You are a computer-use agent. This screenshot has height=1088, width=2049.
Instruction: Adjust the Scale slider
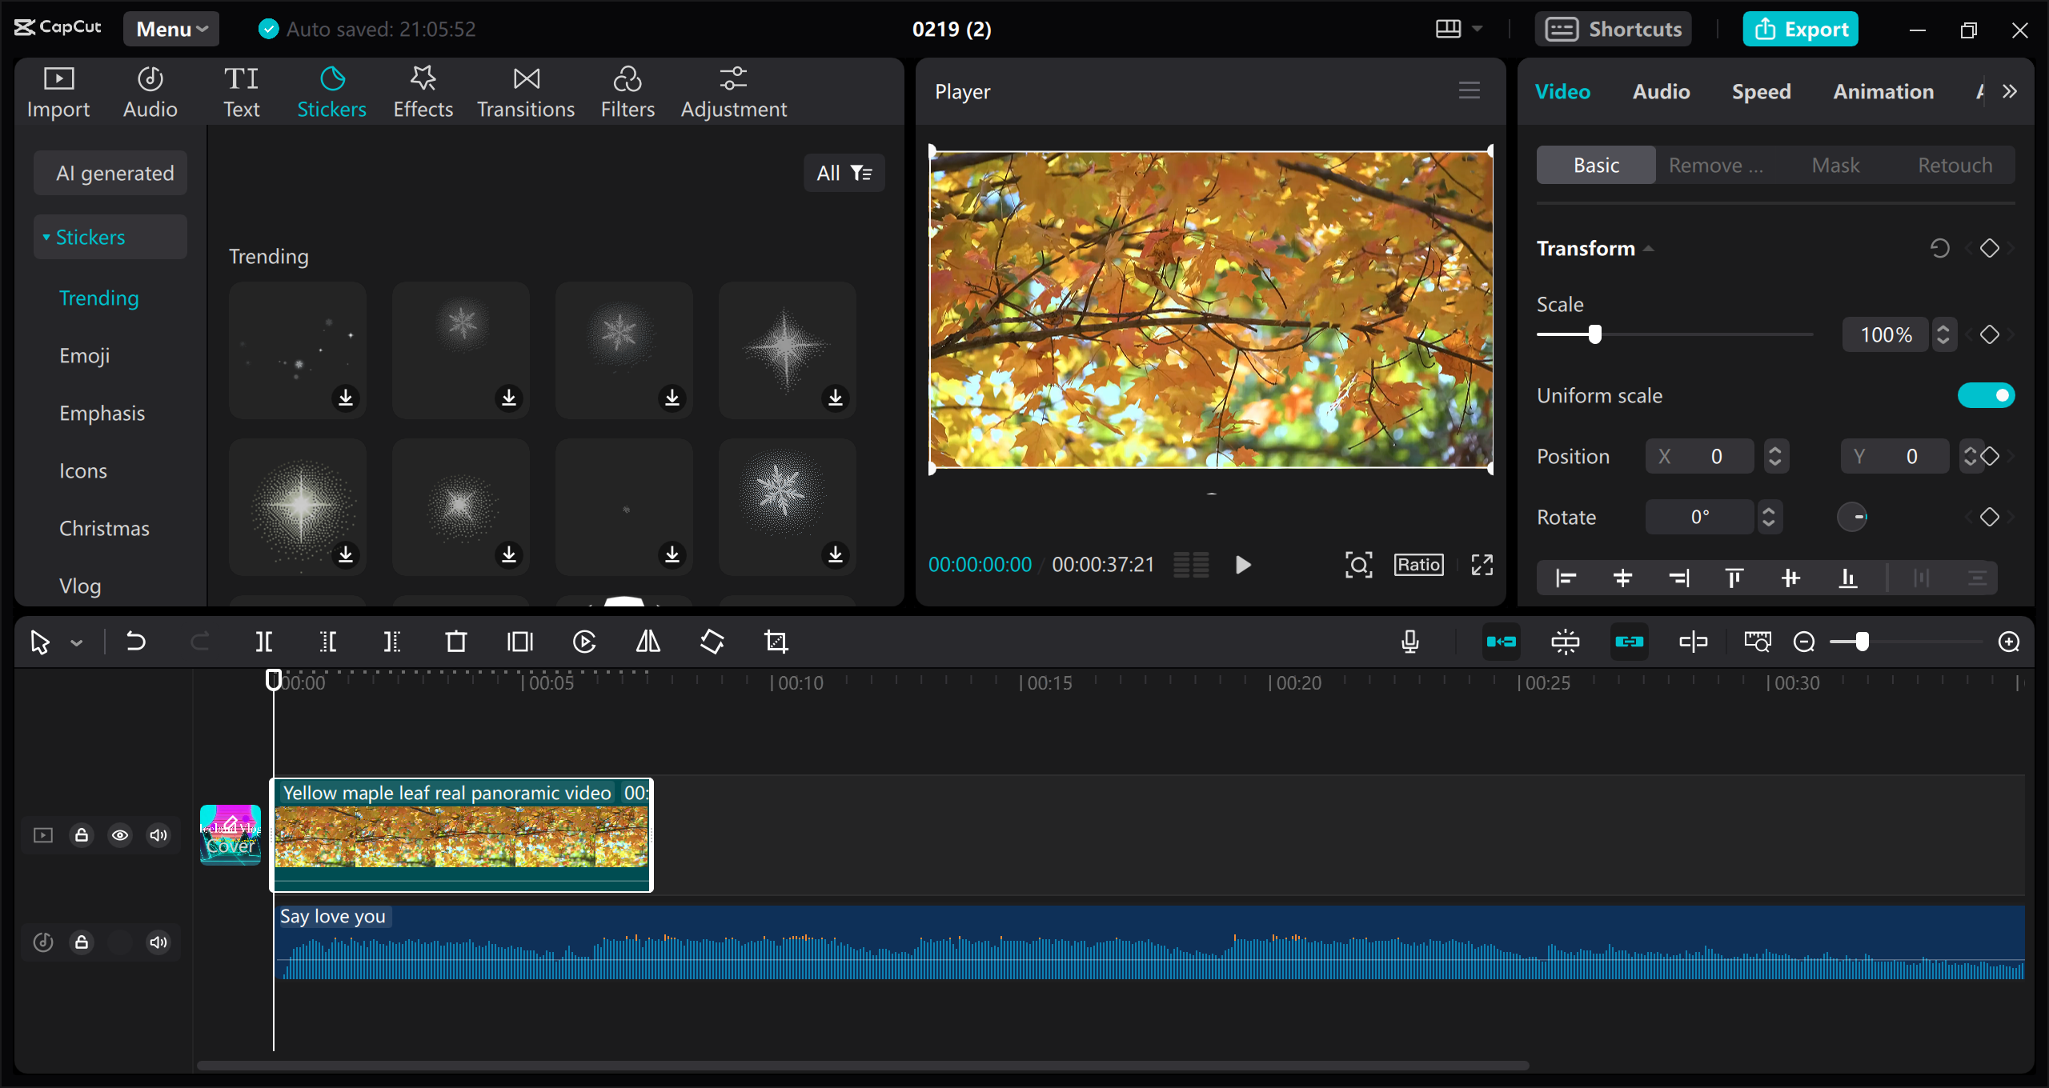pyautogui.click(x=1594, y=334)
